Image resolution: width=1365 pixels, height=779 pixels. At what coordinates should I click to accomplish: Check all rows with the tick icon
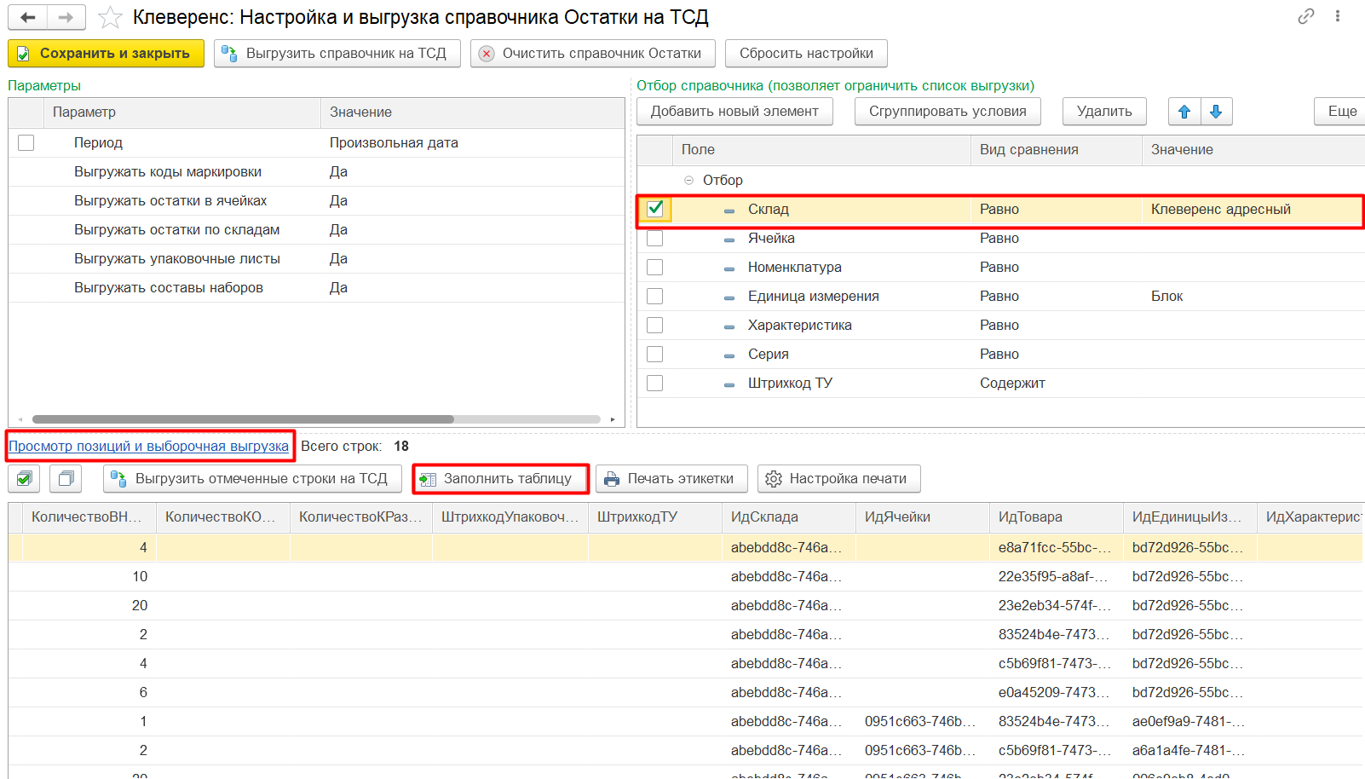[x=24, y=479]
